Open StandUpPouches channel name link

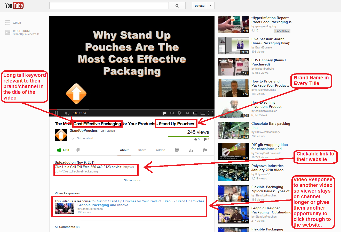(84, 131)
